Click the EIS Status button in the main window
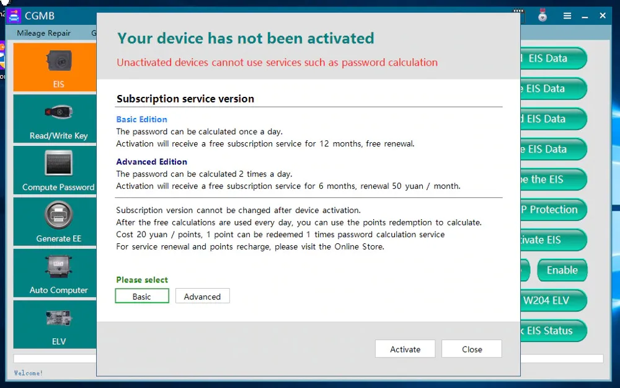The width and height of the screenshot is (620, 388). coord(554,331)
